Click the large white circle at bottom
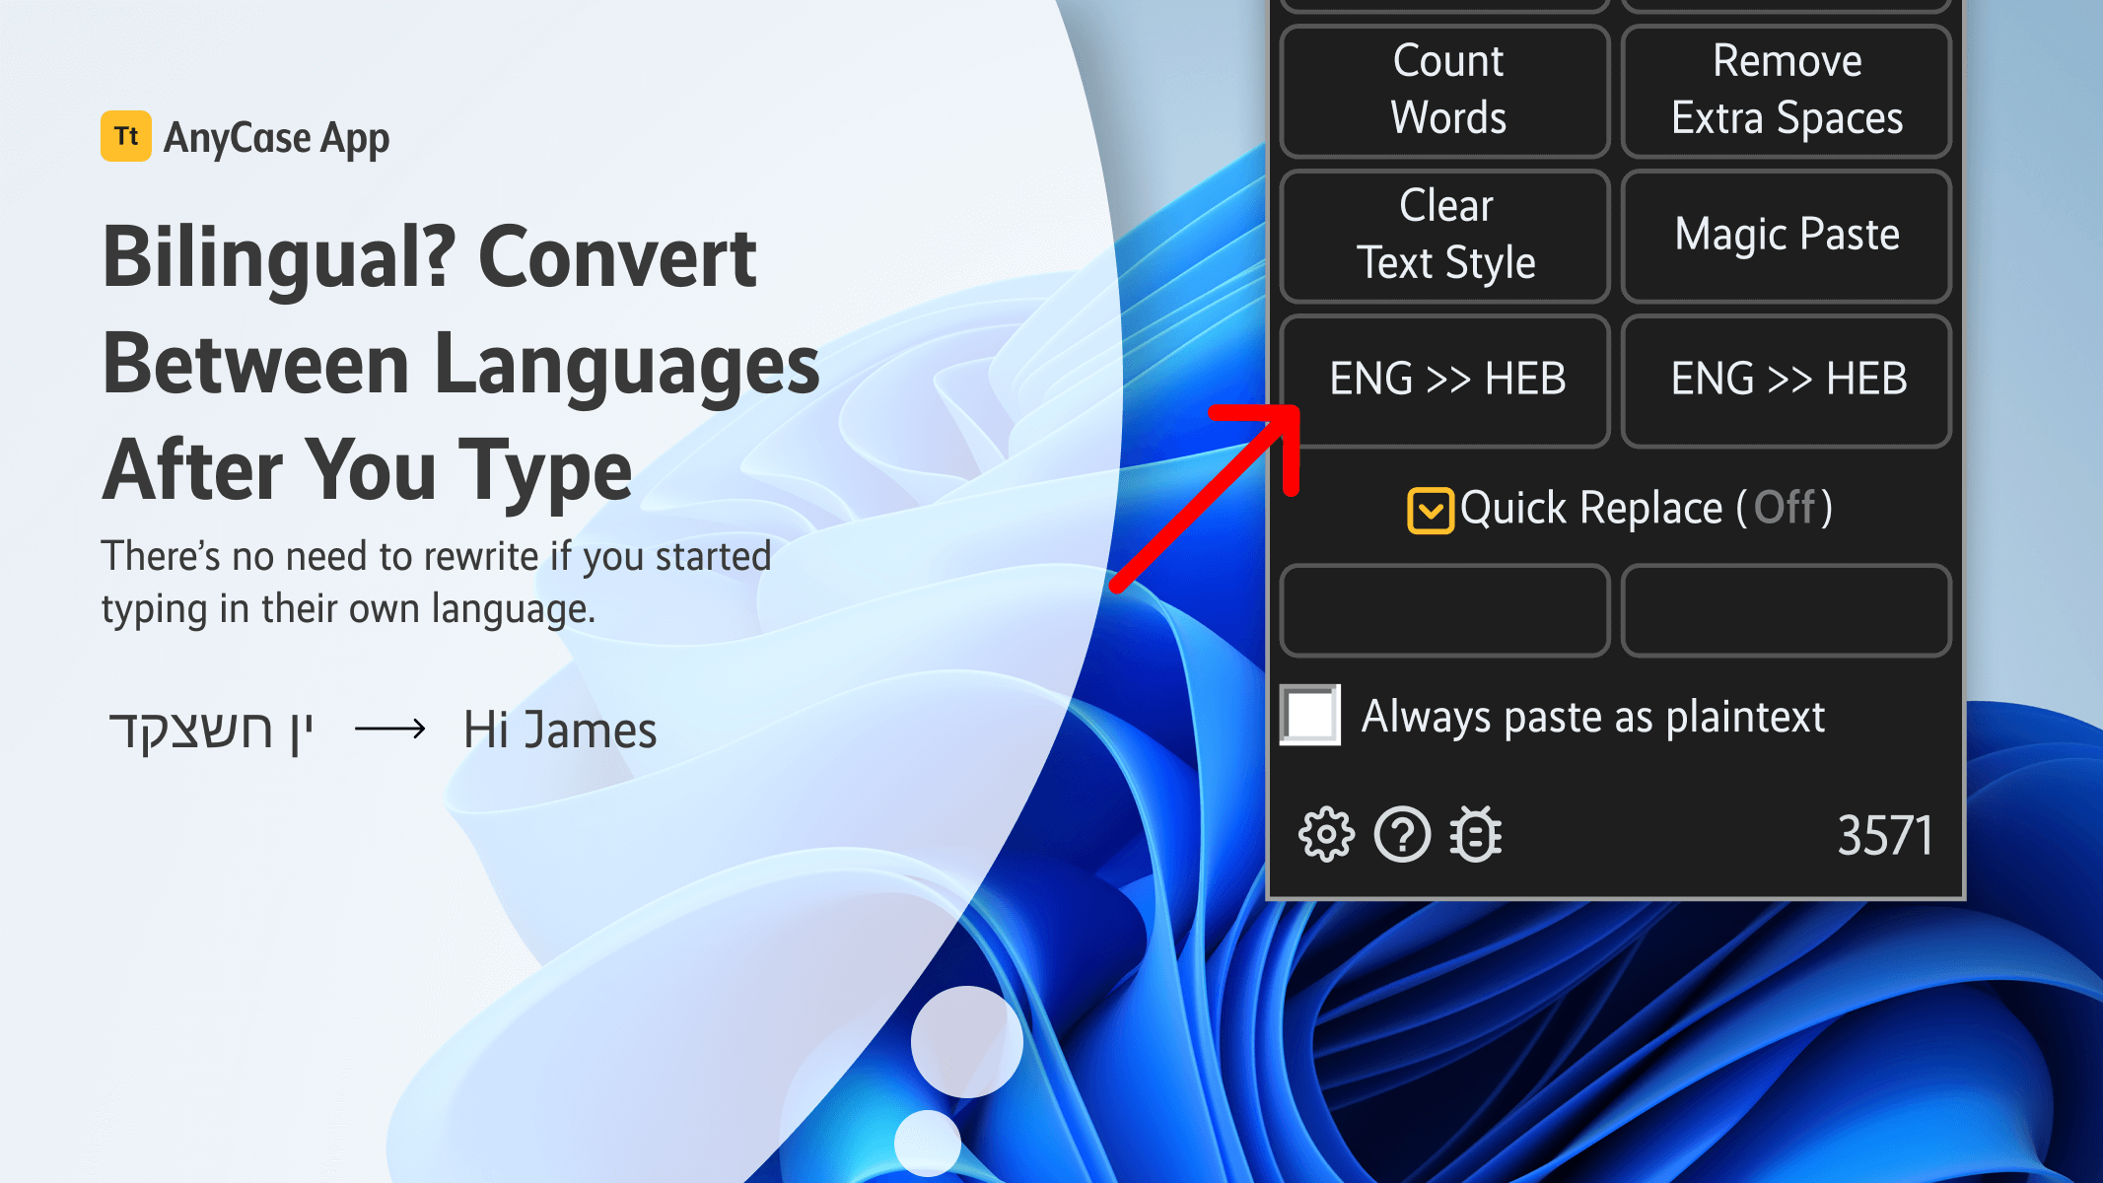 966,1041
